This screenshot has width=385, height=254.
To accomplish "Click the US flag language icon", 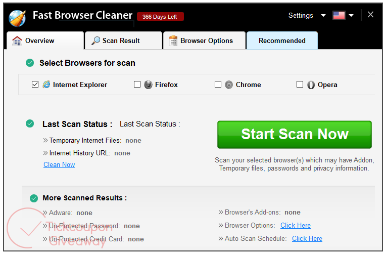I will (x=339, y=15).
